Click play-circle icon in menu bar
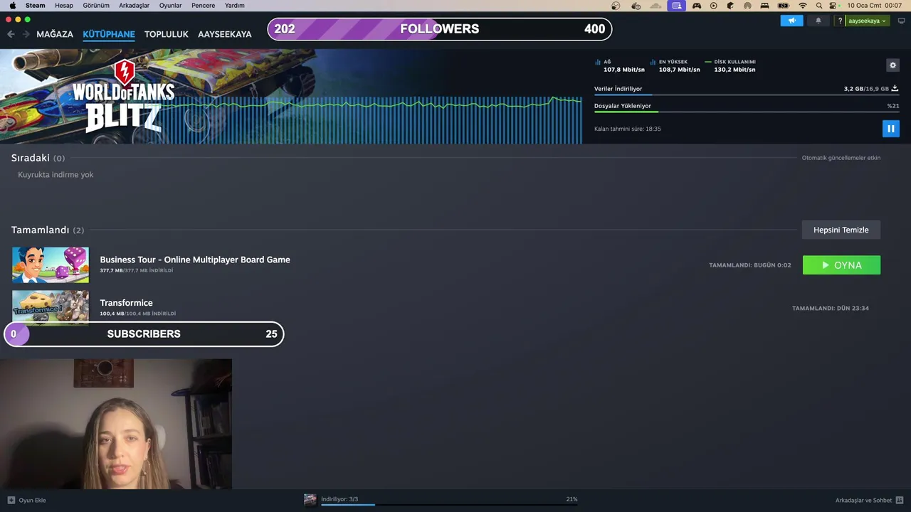Screen dimensions: 911x512 point(714,5)
